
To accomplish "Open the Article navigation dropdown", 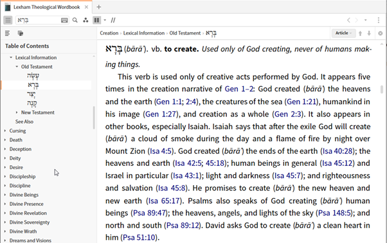I will (343, 33).
